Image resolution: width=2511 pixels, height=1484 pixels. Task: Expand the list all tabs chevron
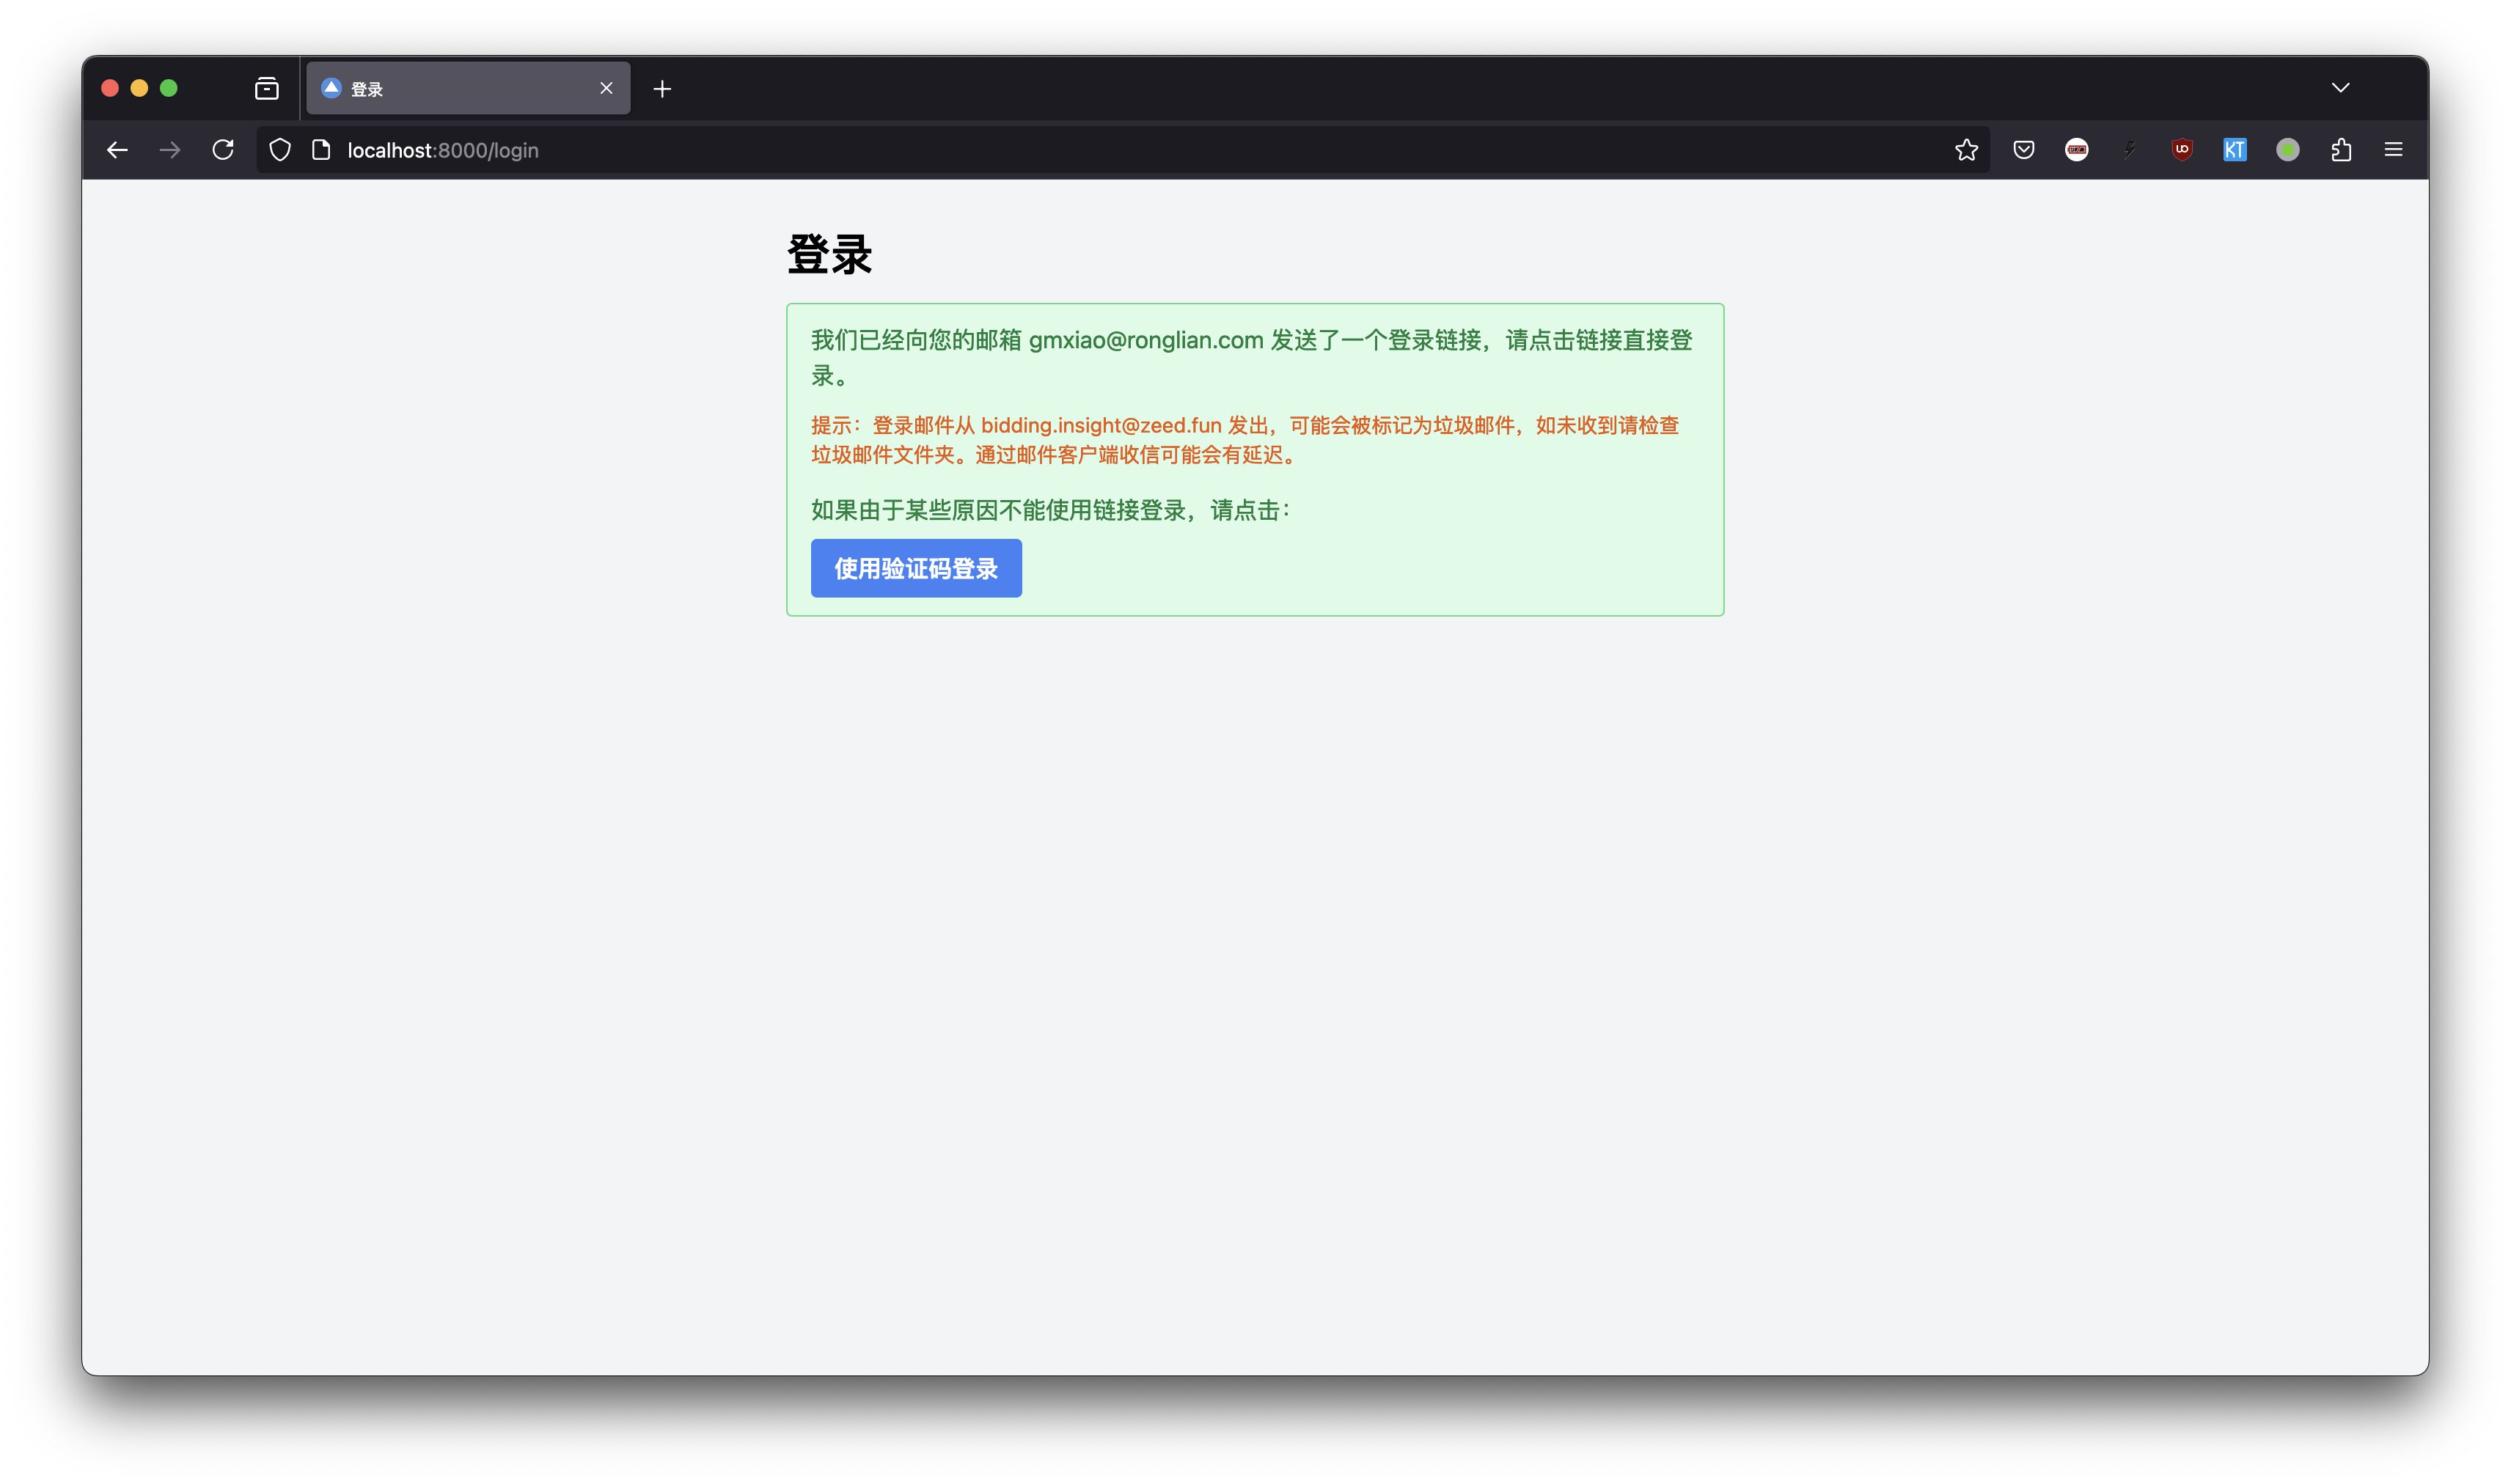point(2340,88)
